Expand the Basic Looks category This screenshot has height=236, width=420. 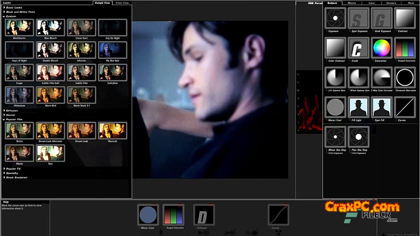(4, 7)
